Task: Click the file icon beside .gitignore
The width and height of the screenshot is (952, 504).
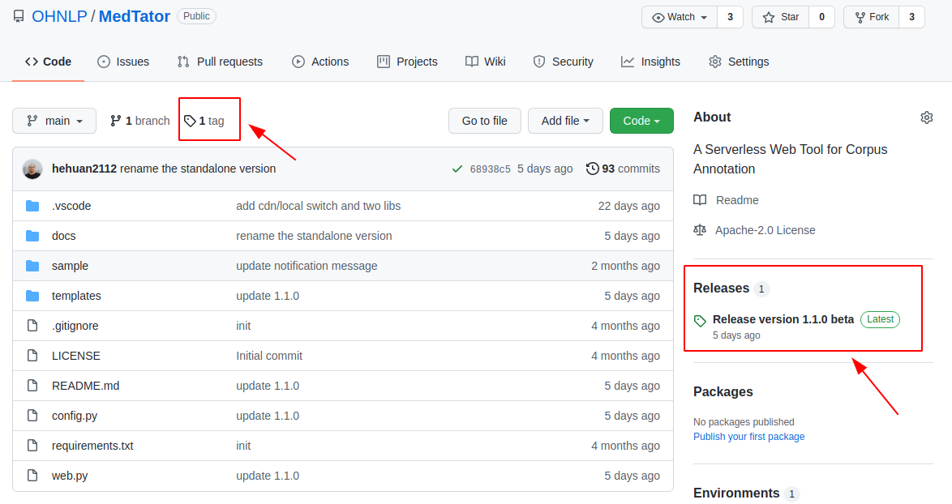Action: point(32,326)
